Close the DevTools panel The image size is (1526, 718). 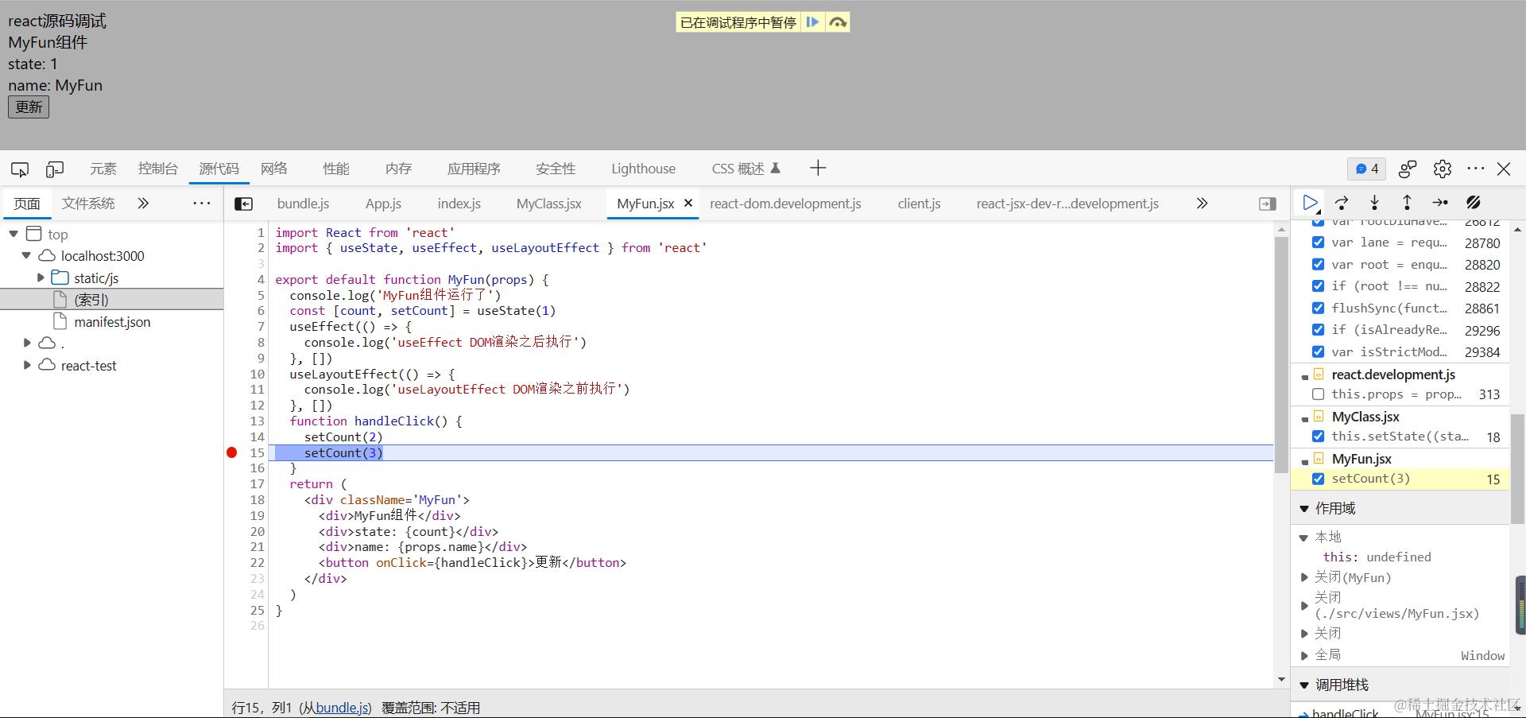[1504, 169]
